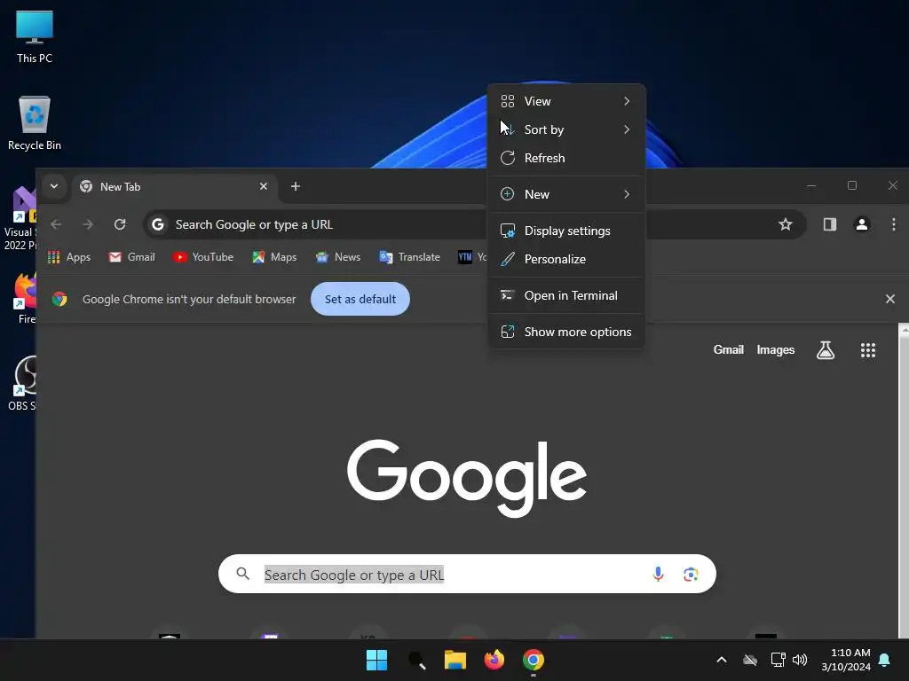The width and height of the screenshot is (909, 681).
Task: Open the OneDrive tray icon
Action: 750,660
